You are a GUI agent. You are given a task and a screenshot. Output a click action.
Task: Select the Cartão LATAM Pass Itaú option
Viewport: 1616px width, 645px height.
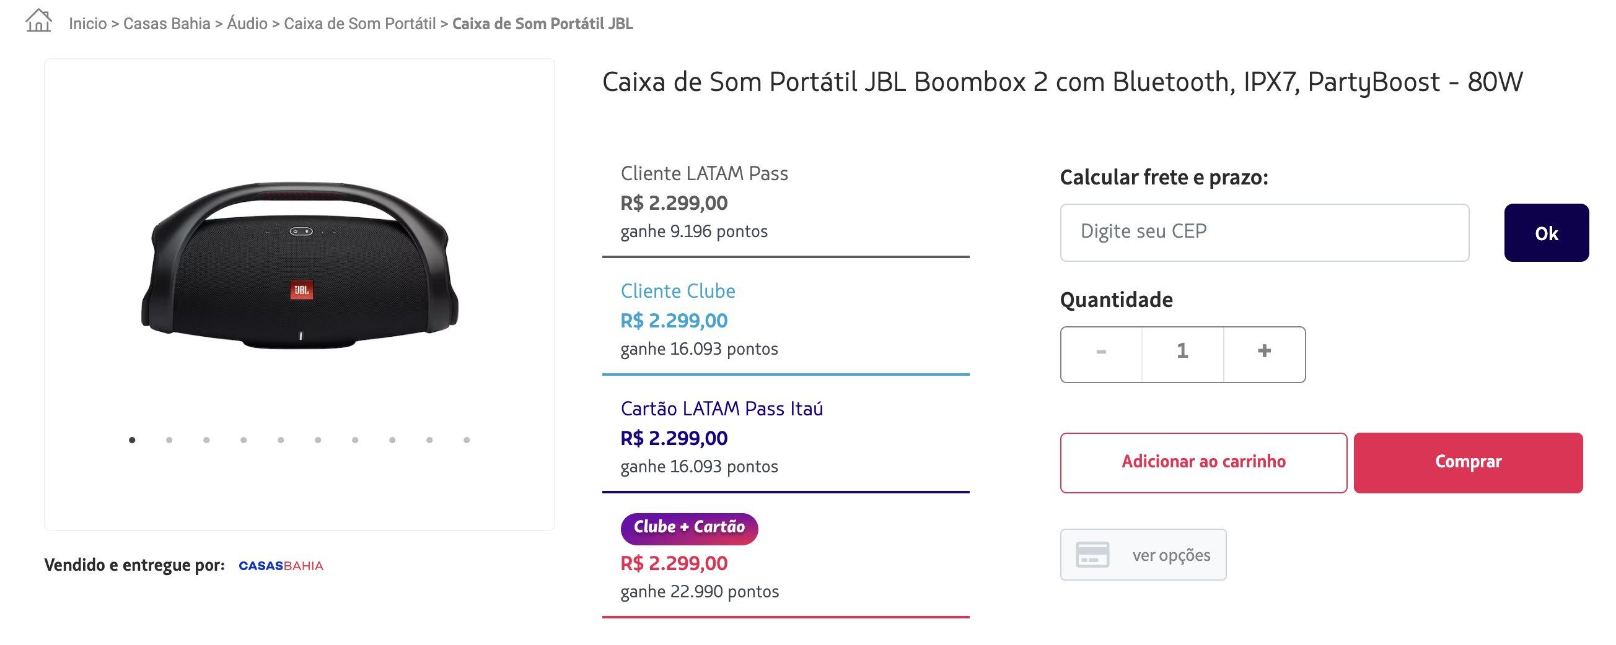786,438
